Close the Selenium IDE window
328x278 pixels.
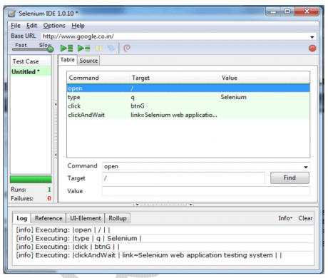[x=307, y=11]
